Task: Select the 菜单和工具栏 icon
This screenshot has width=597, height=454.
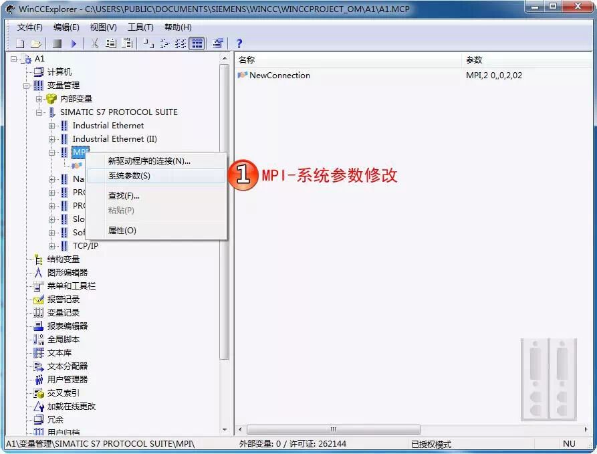Action: click(x=39, y=286)
